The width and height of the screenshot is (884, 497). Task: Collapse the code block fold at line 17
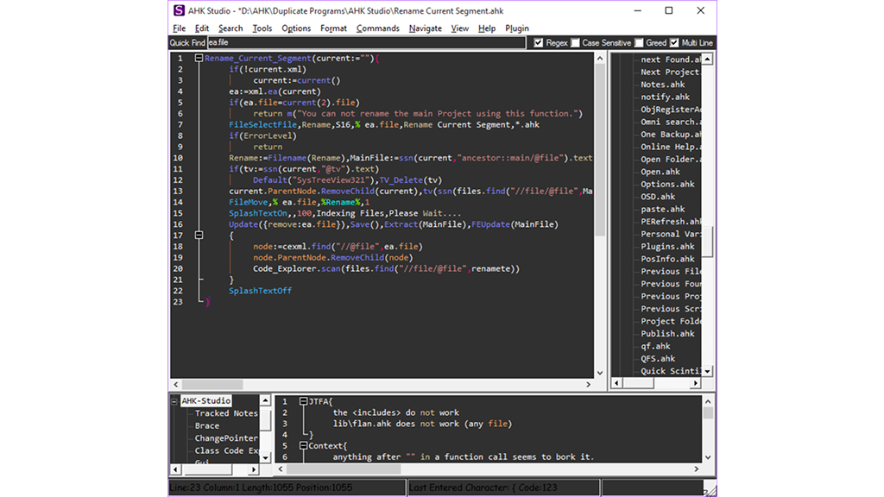coord(199,236)
